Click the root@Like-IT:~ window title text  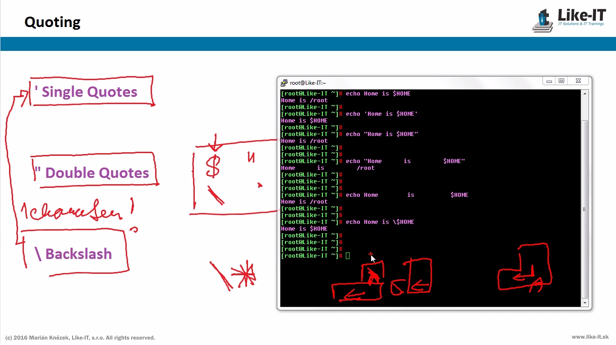pos(308,83)
